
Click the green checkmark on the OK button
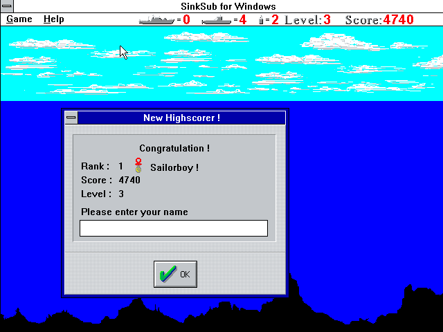tap(168, 275)
